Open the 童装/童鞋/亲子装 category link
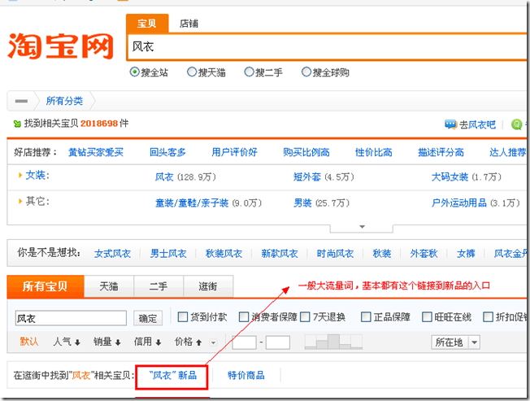The width and height of the screenshot is (530, 401). (x=192, y=203)
